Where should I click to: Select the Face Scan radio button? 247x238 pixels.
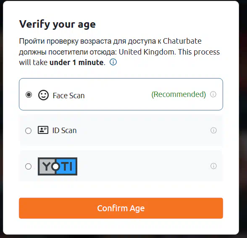[29, 95]
